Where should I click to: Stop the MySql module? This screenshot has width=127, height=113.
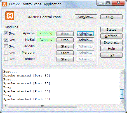point(65,40)
